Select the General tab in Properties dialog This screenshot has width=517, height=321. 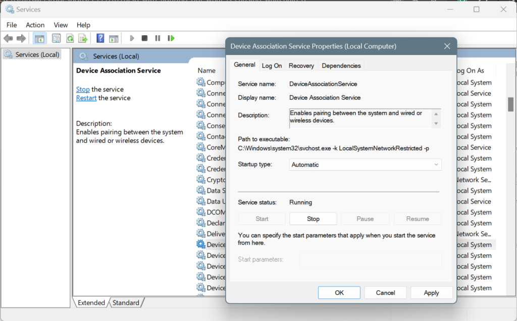pos(244,65)
